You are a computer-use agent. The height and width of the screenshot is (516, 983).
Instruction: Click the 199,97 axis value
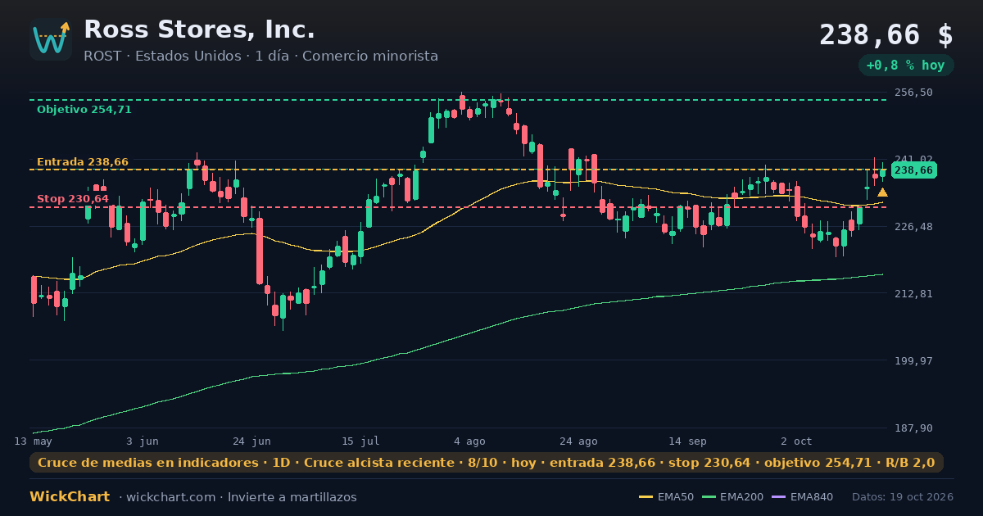[x=913, y=361]
